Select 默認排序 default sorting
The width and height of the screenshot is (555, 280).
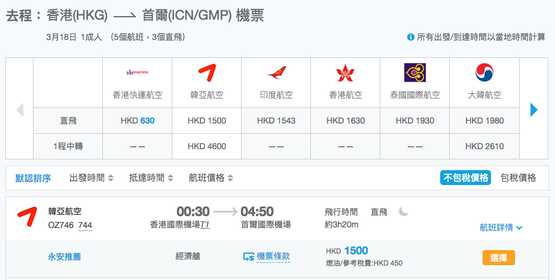point(33,178)
